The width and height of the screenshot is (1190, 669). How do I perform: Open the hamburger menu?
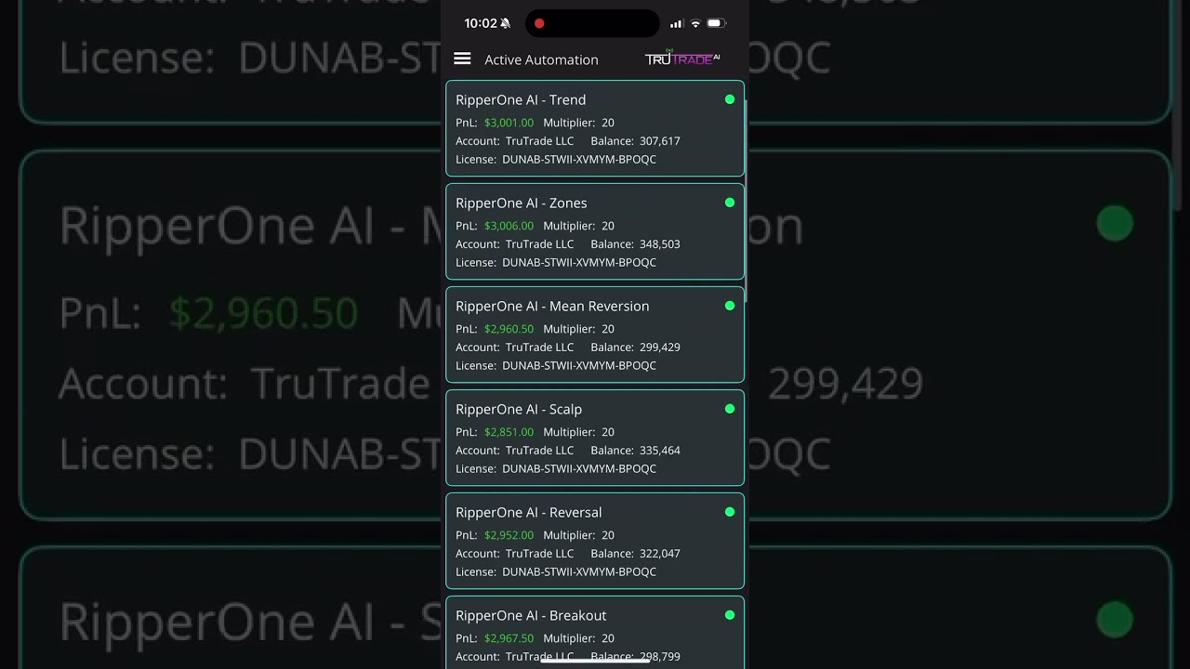pyautogui.click(x=462, y=59)
